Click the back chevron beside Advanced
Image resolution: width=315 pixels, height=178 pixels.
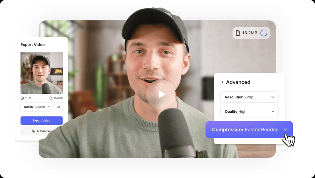222,82
